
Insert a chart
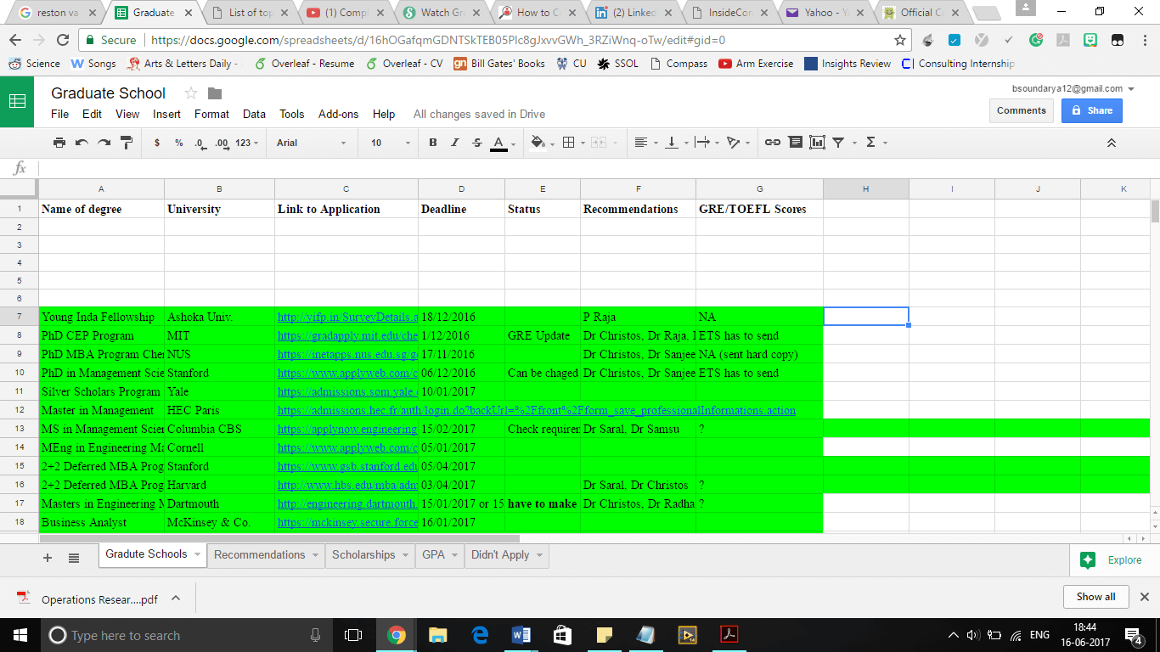click(817, 143)
